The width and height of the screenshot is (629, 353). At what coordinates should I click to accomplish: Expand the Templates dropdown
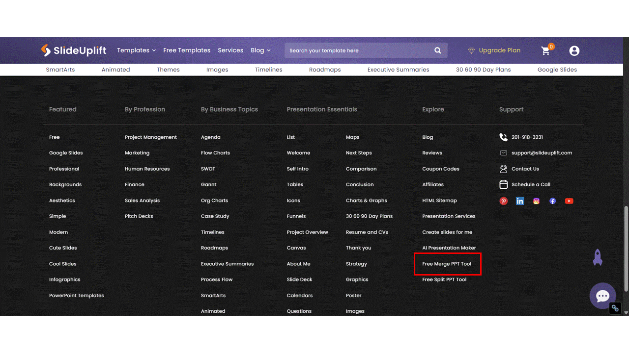click(x=136, y=50)
